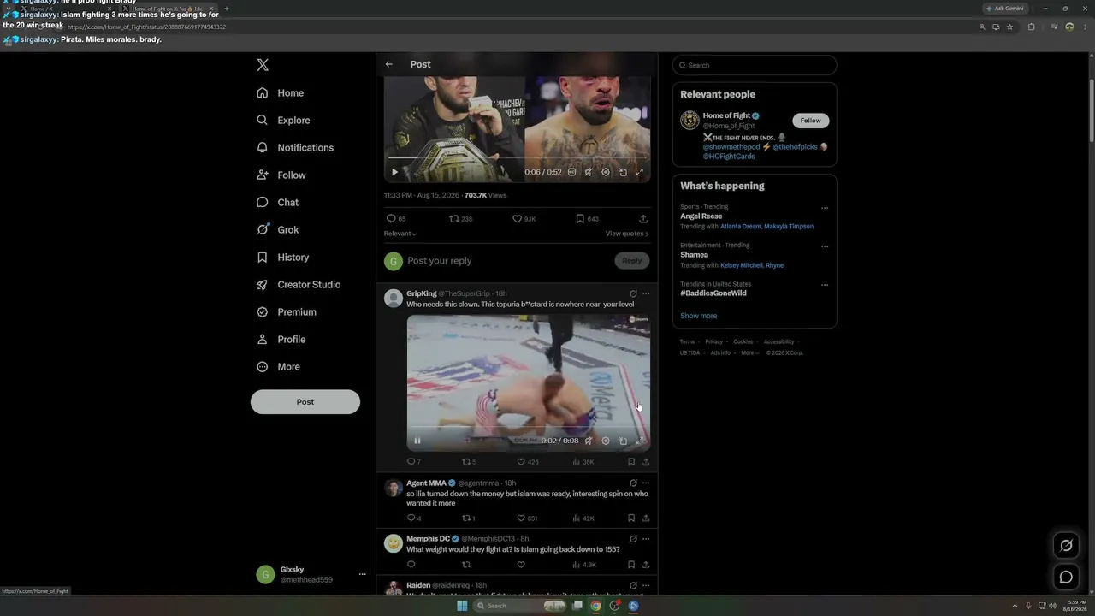Open account menu for Glxsky
The width and height of the screenshot is (1095, 616).
(x=311, y=575)
